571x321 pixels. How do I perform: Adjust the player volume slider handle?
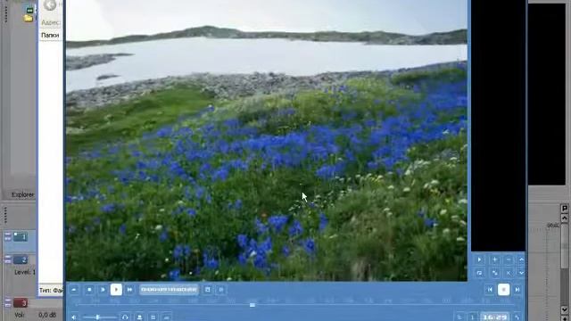(97, 317)
